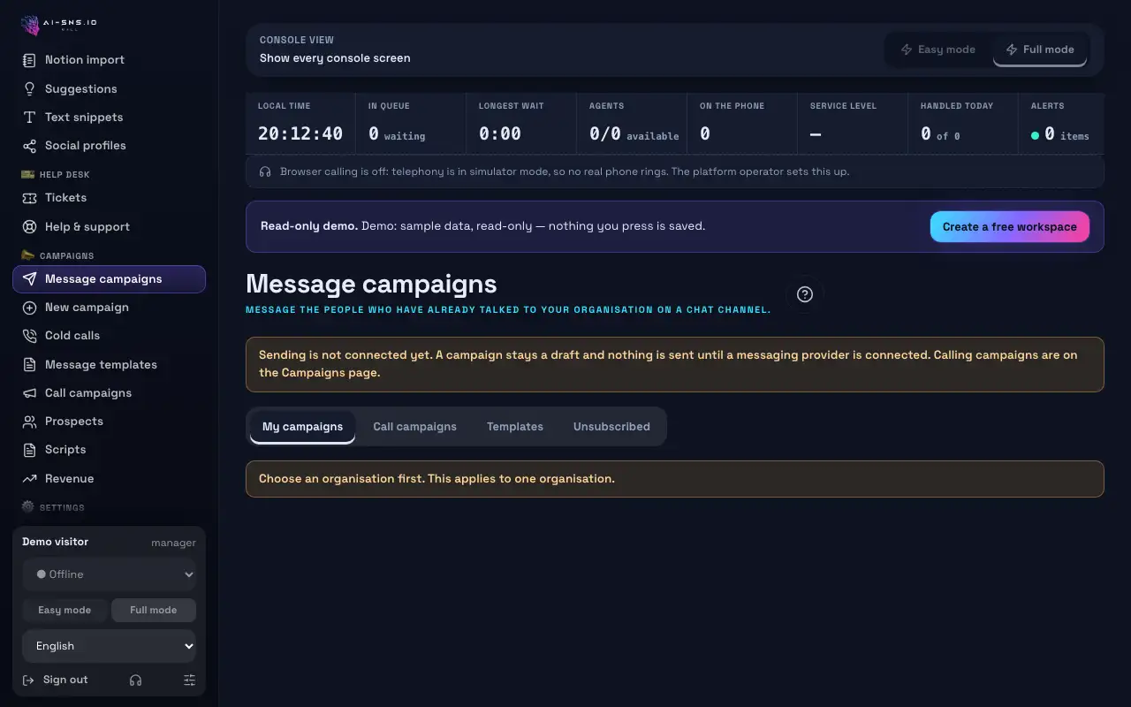Switch to Full mode in console view header
Image resolution: width=1131 pixels, height=707 pixels.
pyautogui.click(x=1040, y=49)
